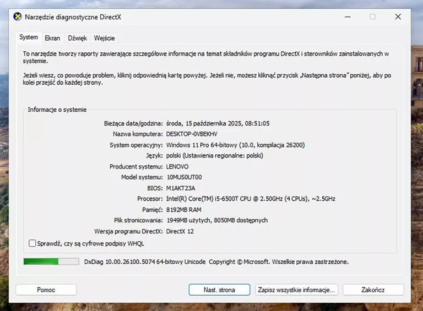
Task: Click the greyed-out maximize button
Action: pos(372,17)
